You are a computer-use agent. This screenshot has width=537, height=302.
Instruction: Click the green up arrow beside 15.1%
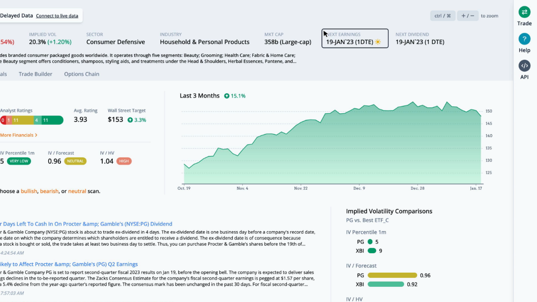click(x=227, y=96)
